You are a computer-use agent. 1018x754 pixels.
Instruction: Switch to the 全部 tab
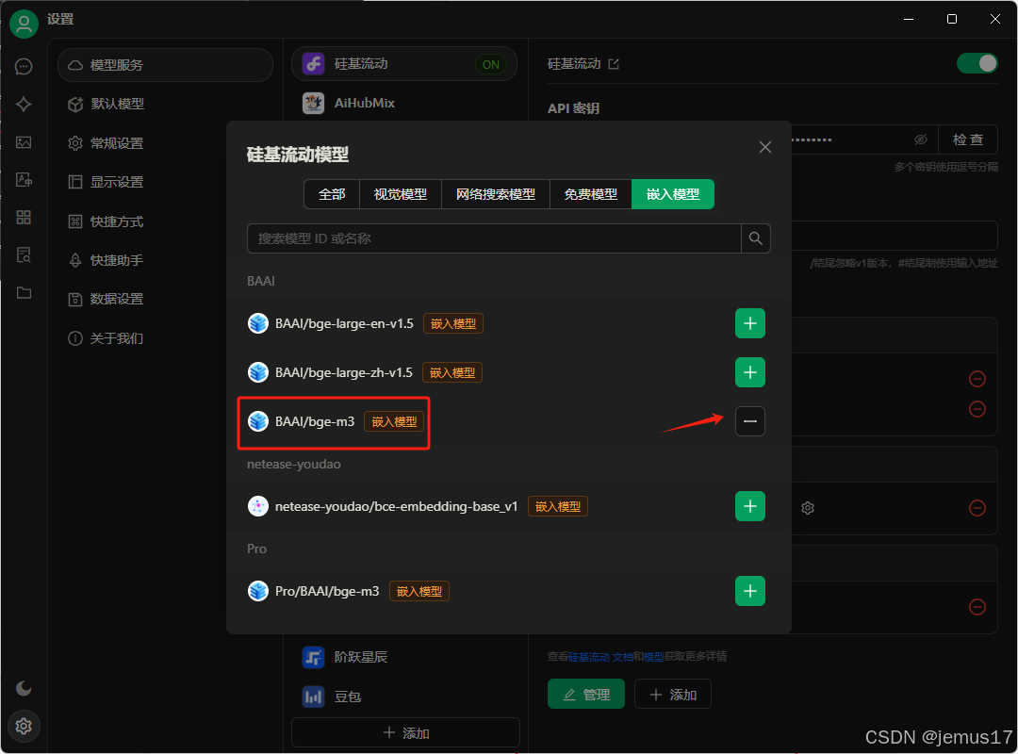pos(332,194)
